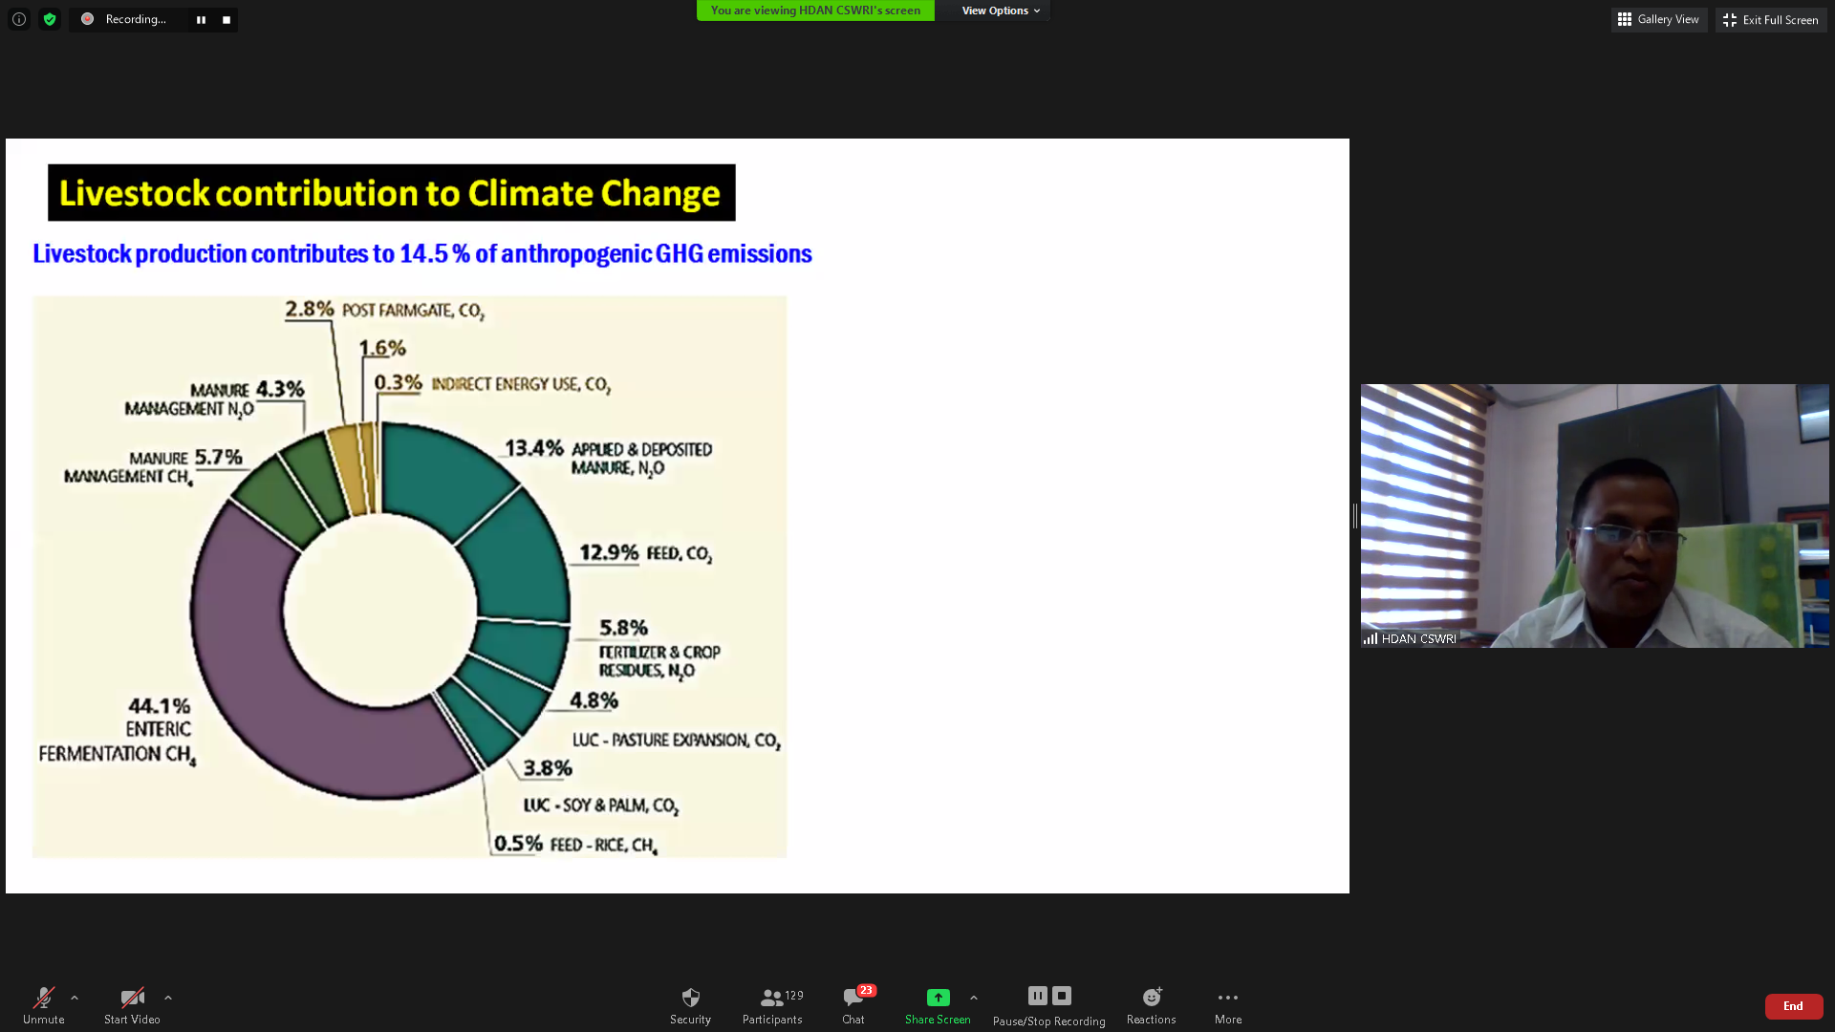Unmute the microphone

[44, 1005]
